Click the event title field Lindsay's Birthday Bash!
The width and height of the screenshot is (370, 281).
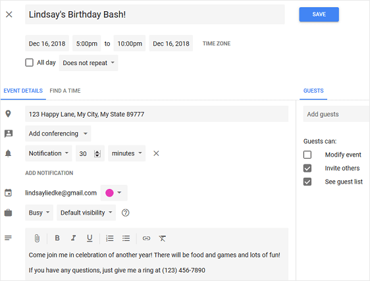pos(155,14)
